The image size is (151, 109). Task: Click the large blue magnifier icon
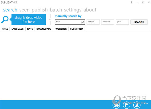click(x=5, y=19)
